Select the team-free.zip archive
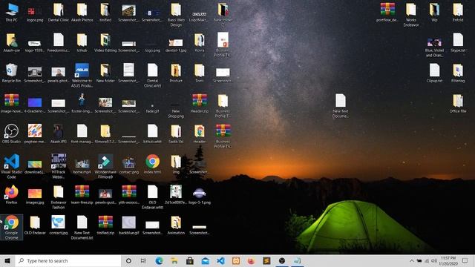The width and height of the screenshot is (475, 267). [x=82, y=194]
